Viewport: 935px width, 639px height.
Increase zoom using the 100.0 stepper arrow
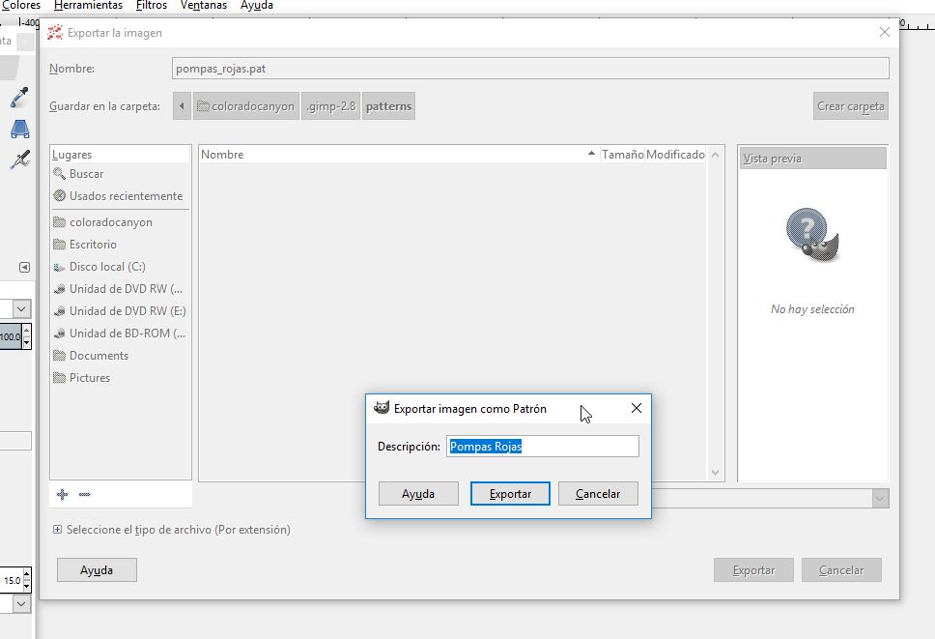[27, 330]
